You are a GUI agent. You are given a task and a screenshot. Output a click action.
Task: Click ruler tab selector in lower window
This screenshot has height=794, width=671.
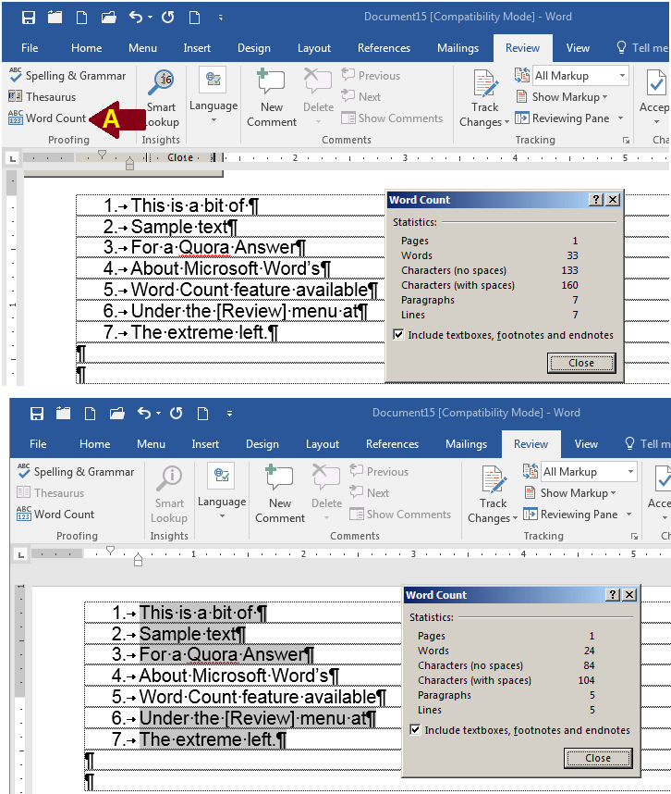20,554
